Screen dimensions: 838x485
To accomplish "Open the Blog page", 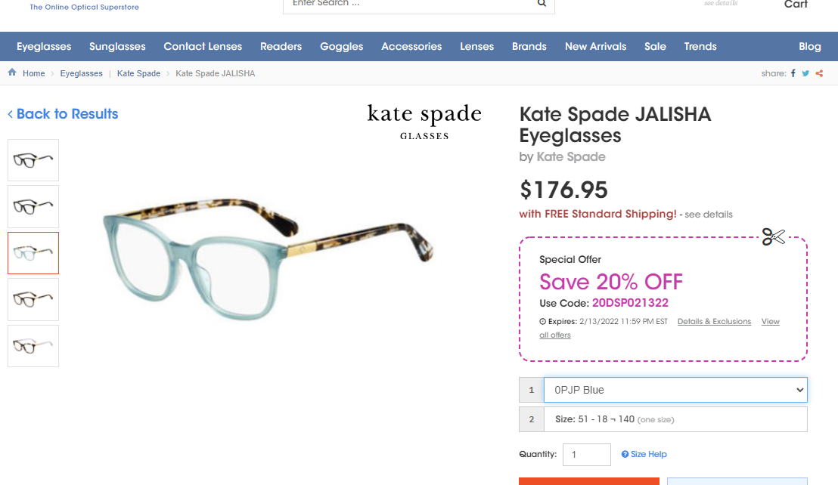I will coord(809,46).
